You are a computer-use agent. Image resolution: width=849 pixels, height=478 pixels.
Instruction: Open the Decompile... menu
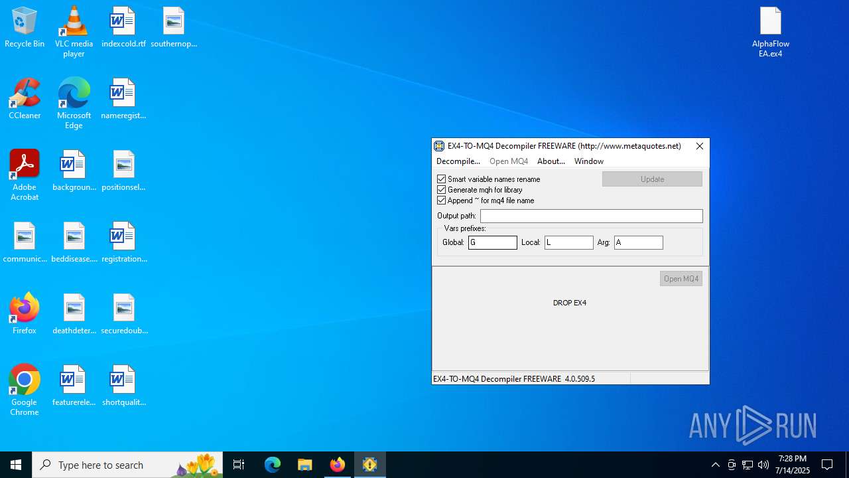coord(458,161)
